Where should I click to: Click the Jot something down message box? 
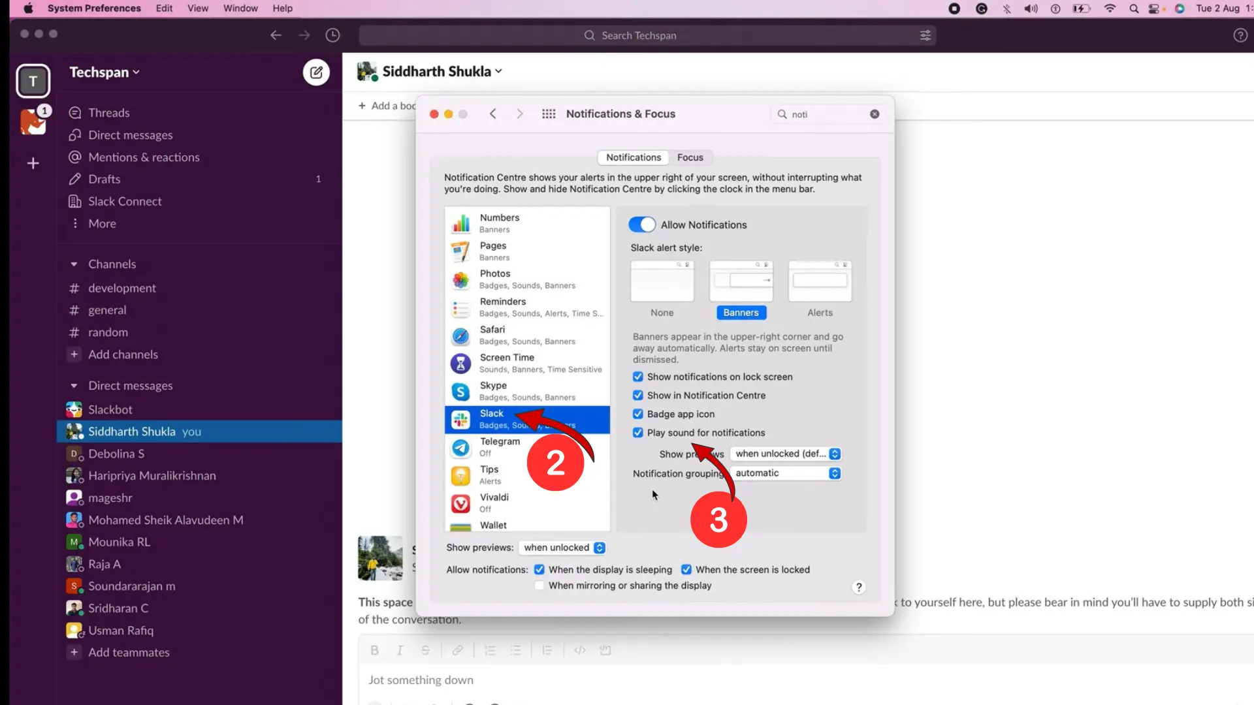tap(806, 680)
